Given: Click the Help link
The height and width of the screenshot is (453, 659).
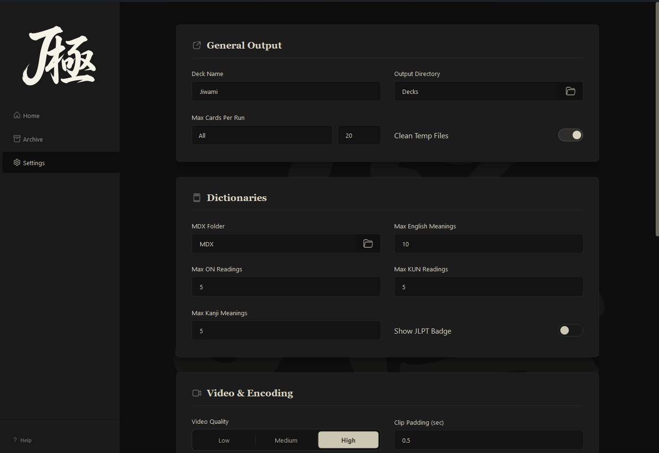Looking at the screenshot, I should pos(25,440).
